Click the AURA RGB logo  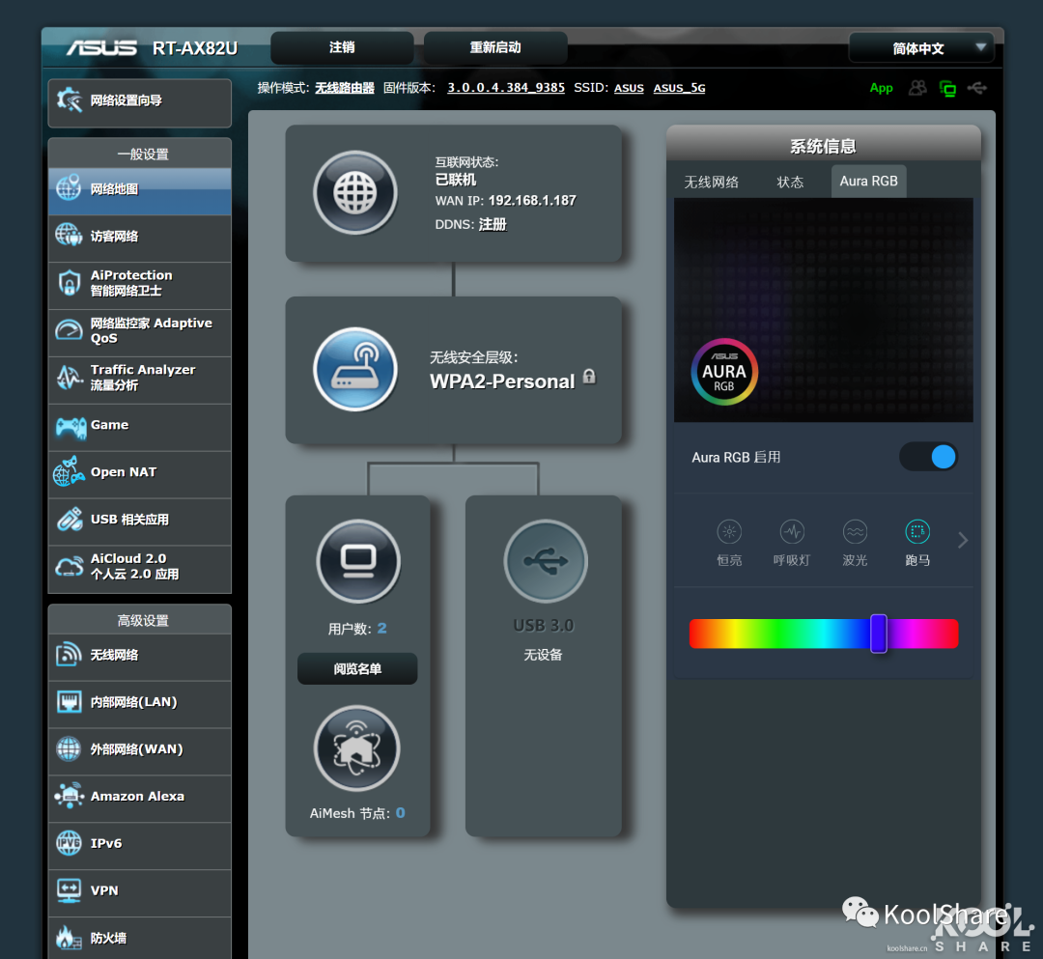pyautogui.click(x=724, y=373)
